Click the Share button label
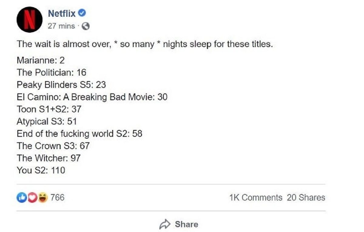This screenshot has width=364, height=232. click(x=187, y=224)
